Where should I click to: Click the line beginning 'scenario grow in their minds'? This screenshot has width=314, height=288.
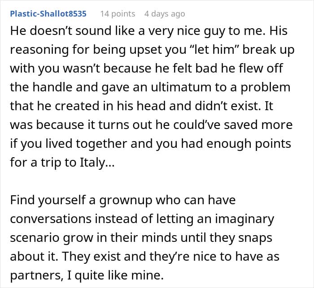click(141, 238)
